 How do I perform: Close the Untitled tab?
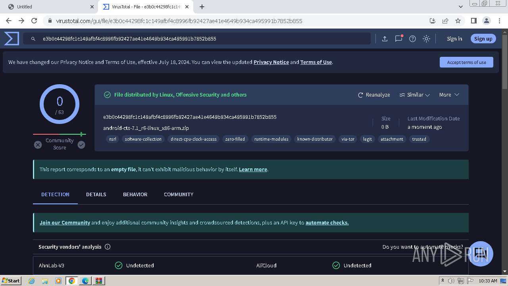point(92,7)
